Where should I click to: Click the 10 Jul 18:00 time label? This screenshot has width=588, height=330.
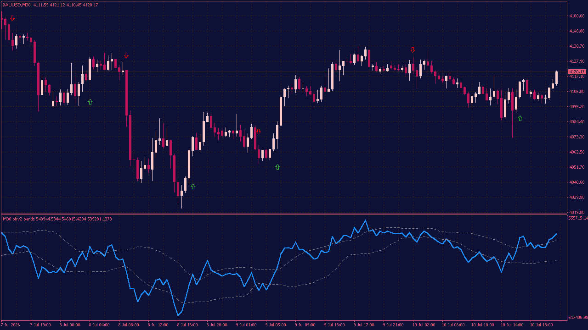(x=542, y=325)
